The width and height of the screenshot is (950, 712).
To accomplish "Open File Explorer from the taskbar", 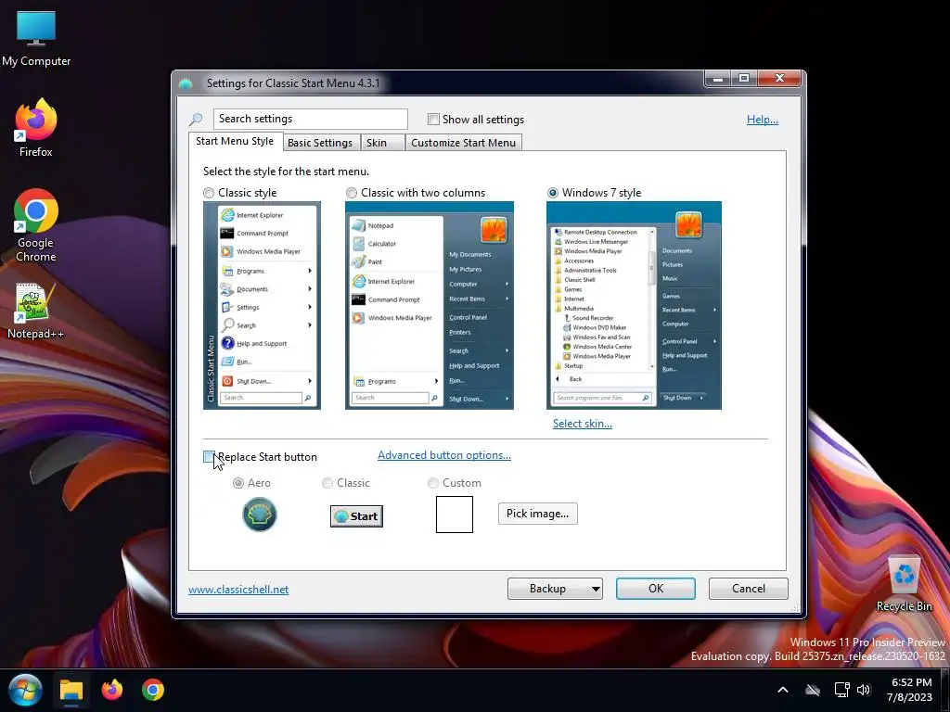I will 71,690.
